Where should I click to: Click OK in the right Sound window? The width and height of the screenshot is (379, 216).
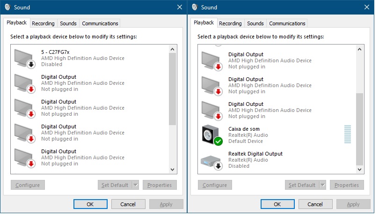(x=277, y=204)
